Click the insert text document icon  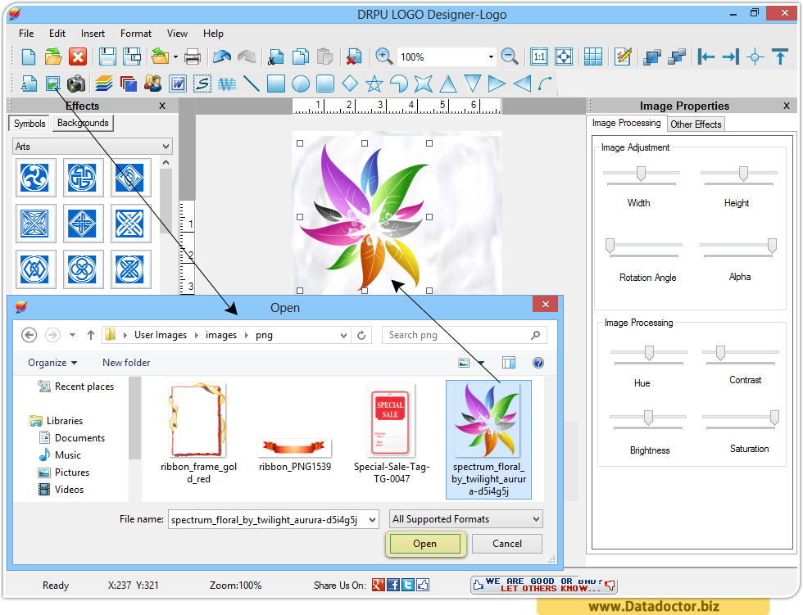29,84
